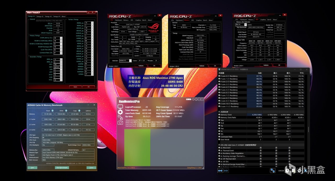Click the 内存时序 section icon in HWiNFO
The image size is (335, 181).
point(219,112)
